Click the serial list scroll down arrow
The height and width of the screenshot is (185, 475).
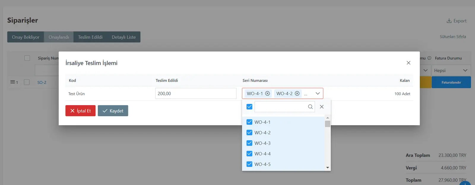point(328,168)
